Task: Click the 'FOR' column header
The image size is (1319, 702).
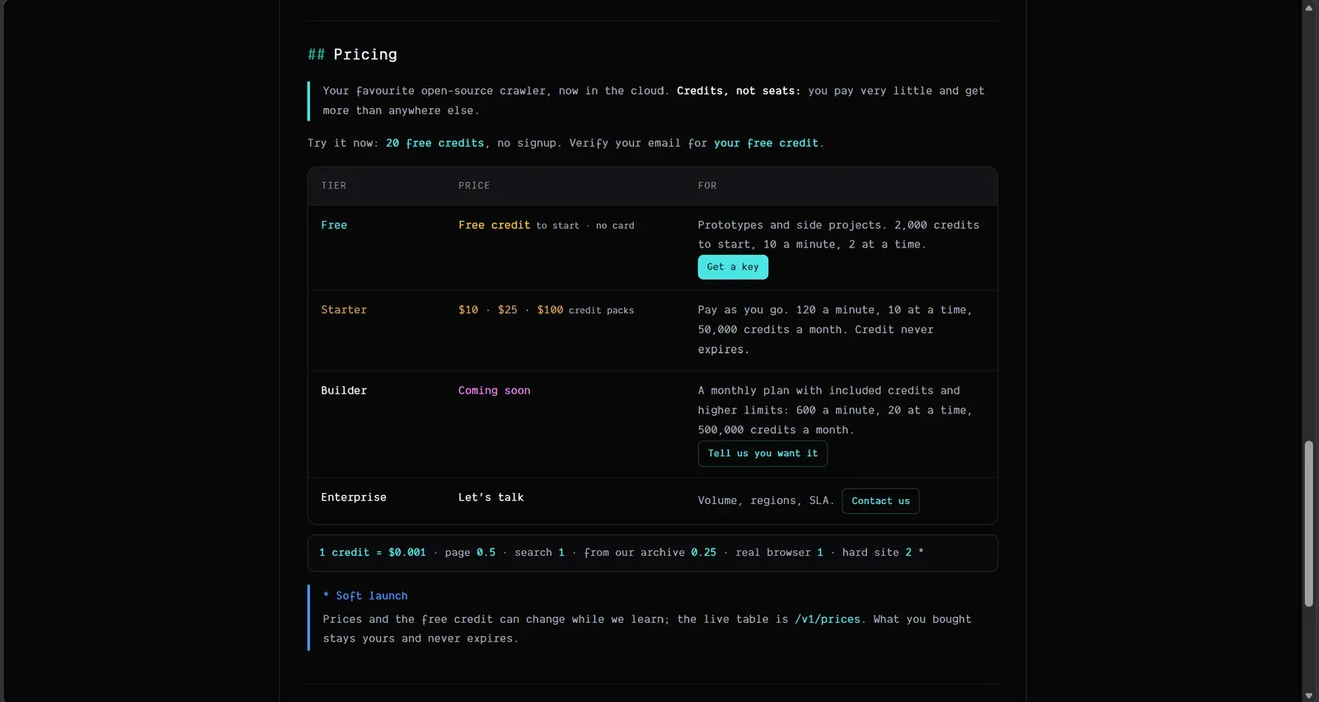Action: [x=707, y=186]
